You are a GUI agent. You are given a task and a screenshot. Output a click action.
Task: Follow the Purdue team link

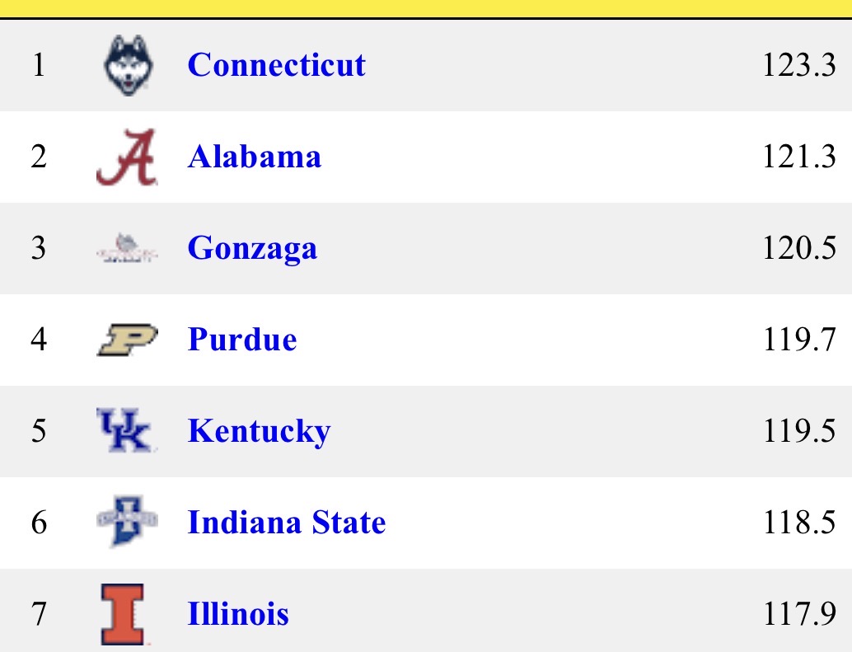[241, 340]
